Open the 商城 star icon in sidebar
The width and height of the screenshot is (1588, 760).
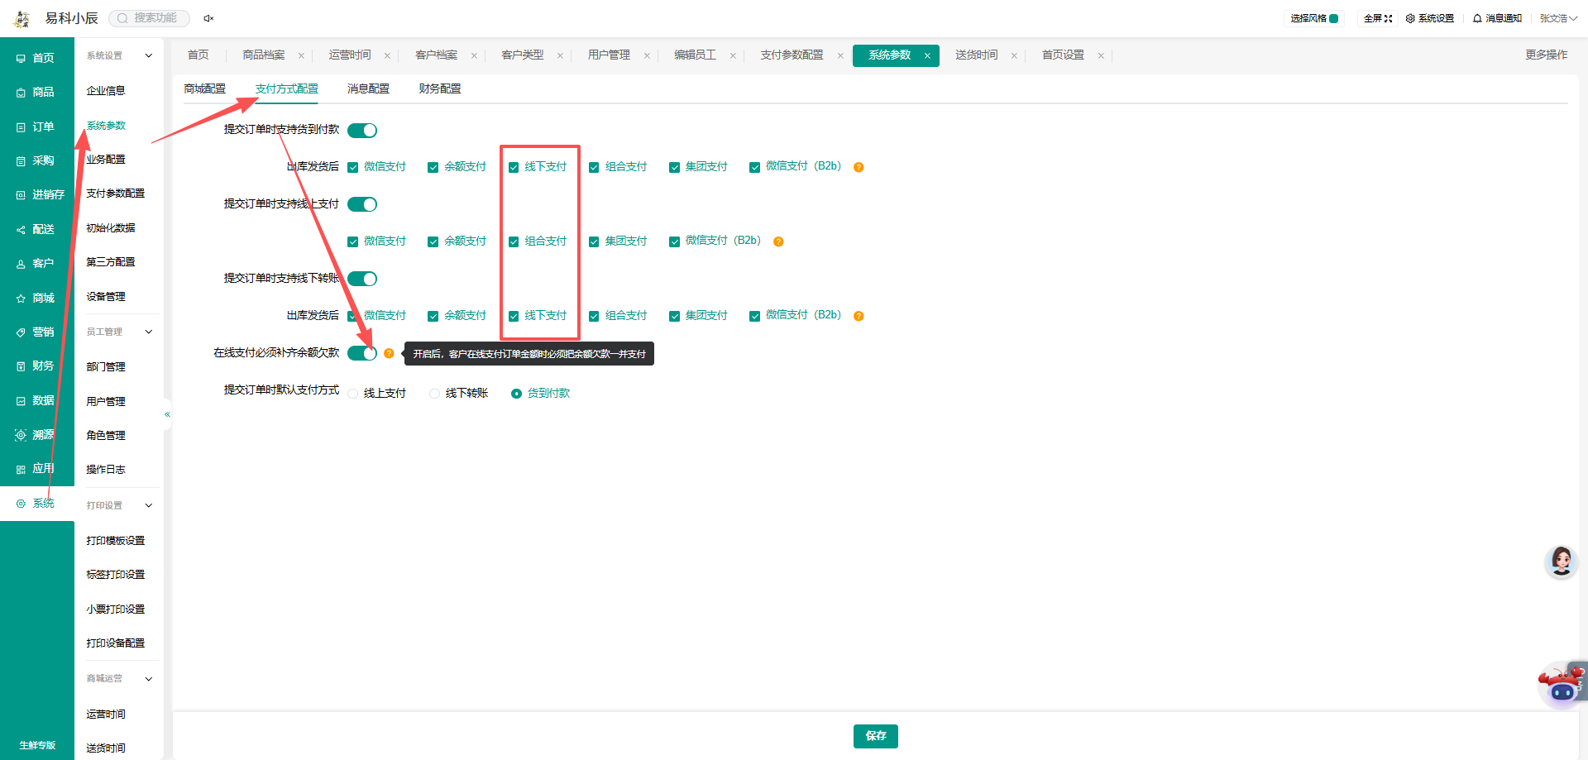point(21,299)
